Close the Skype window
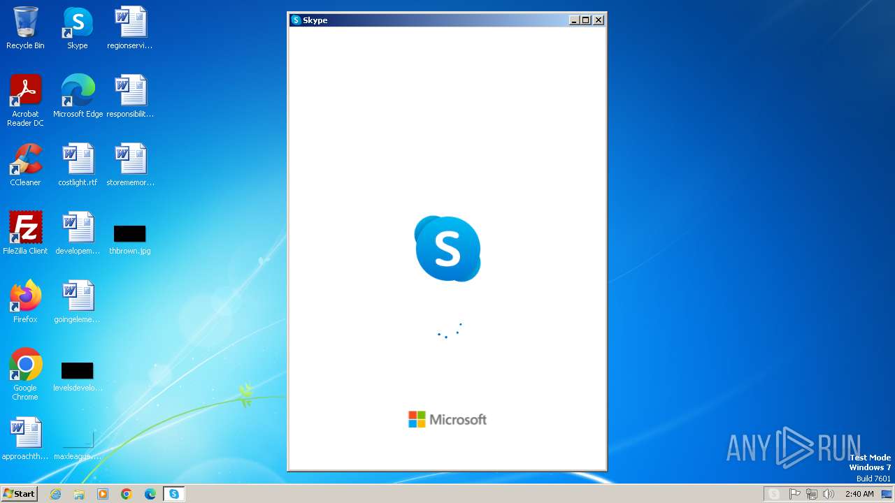This screenshot has height=503, width=895. (x=599, y=20)
